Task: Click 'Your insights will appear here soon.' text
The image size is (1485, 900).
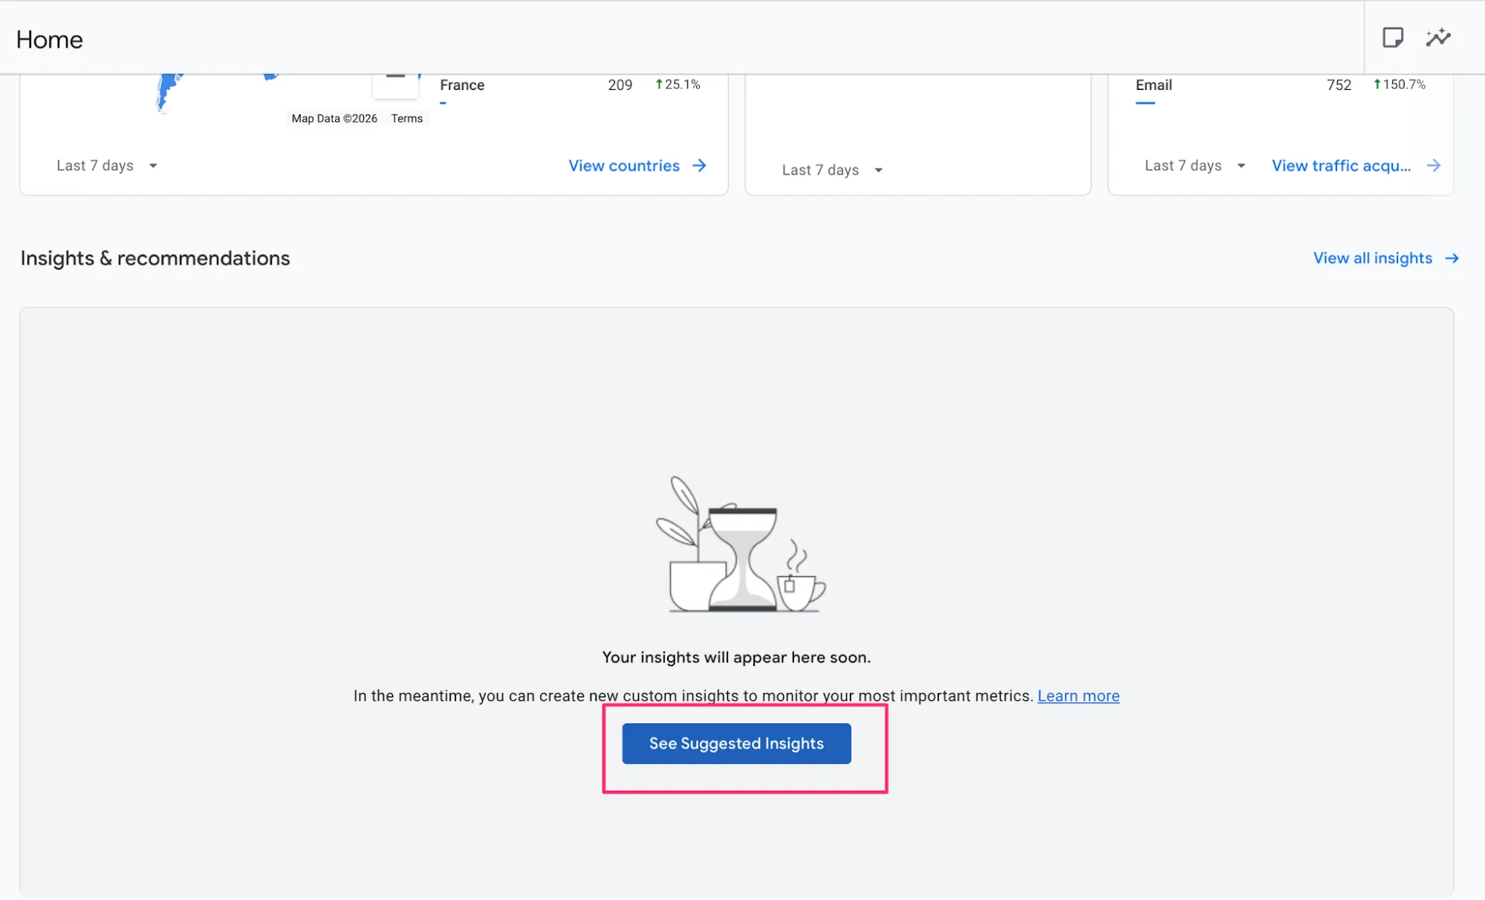Action: (736, 657)
